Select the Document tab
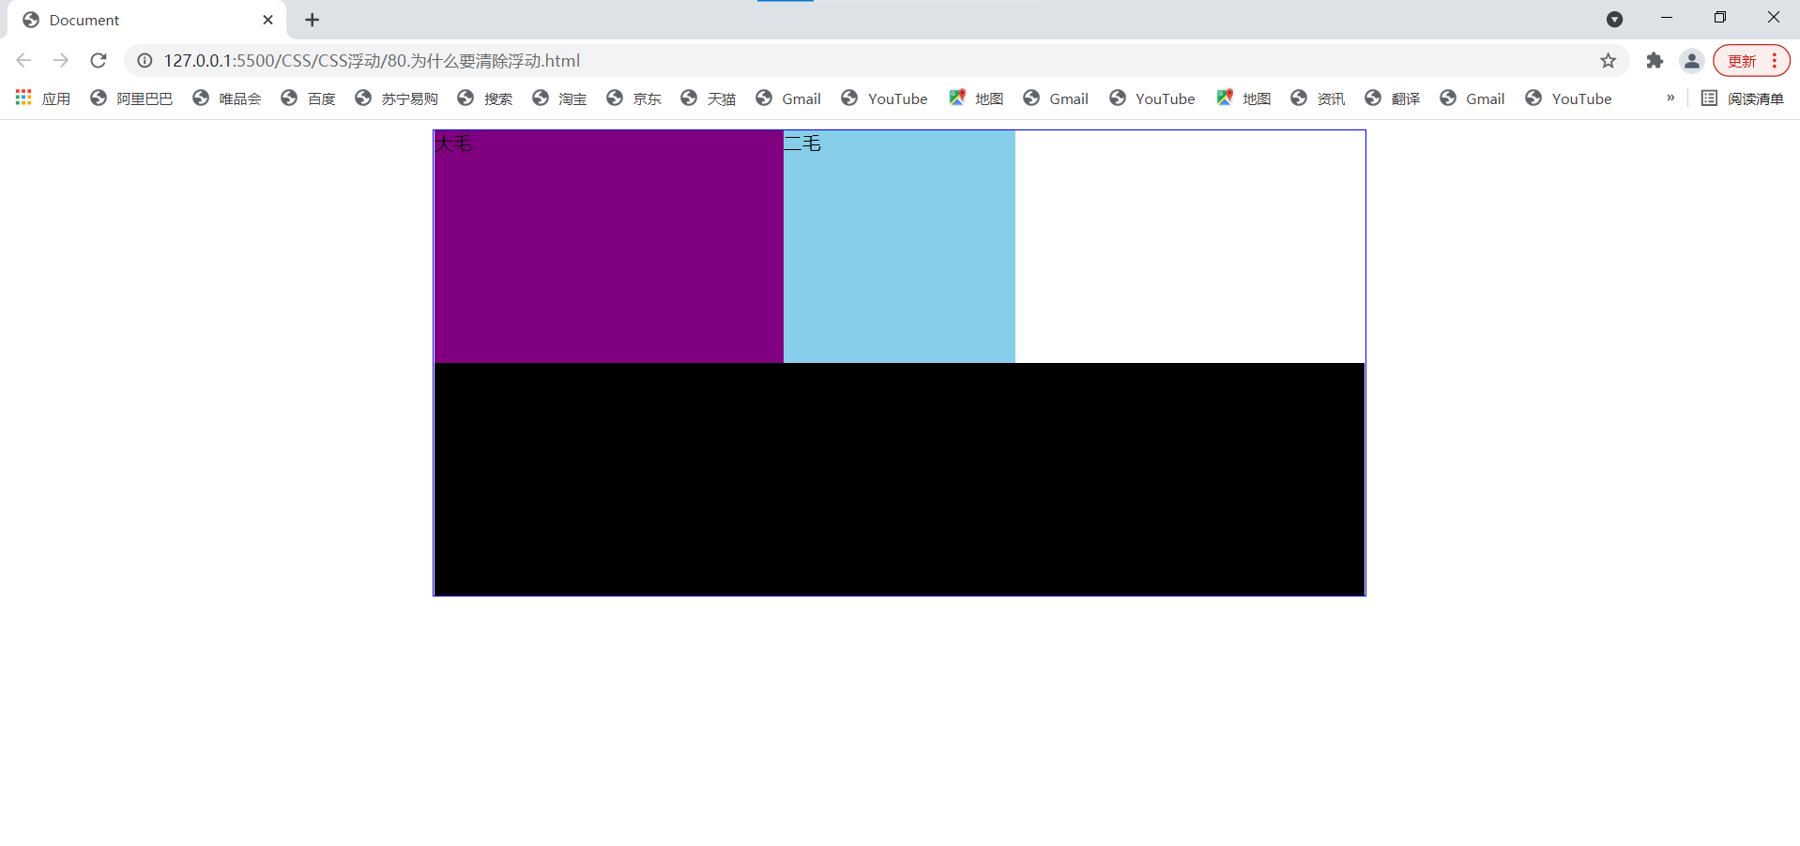The height and width of the screenshot is (846, 1800). coord(146,20)
